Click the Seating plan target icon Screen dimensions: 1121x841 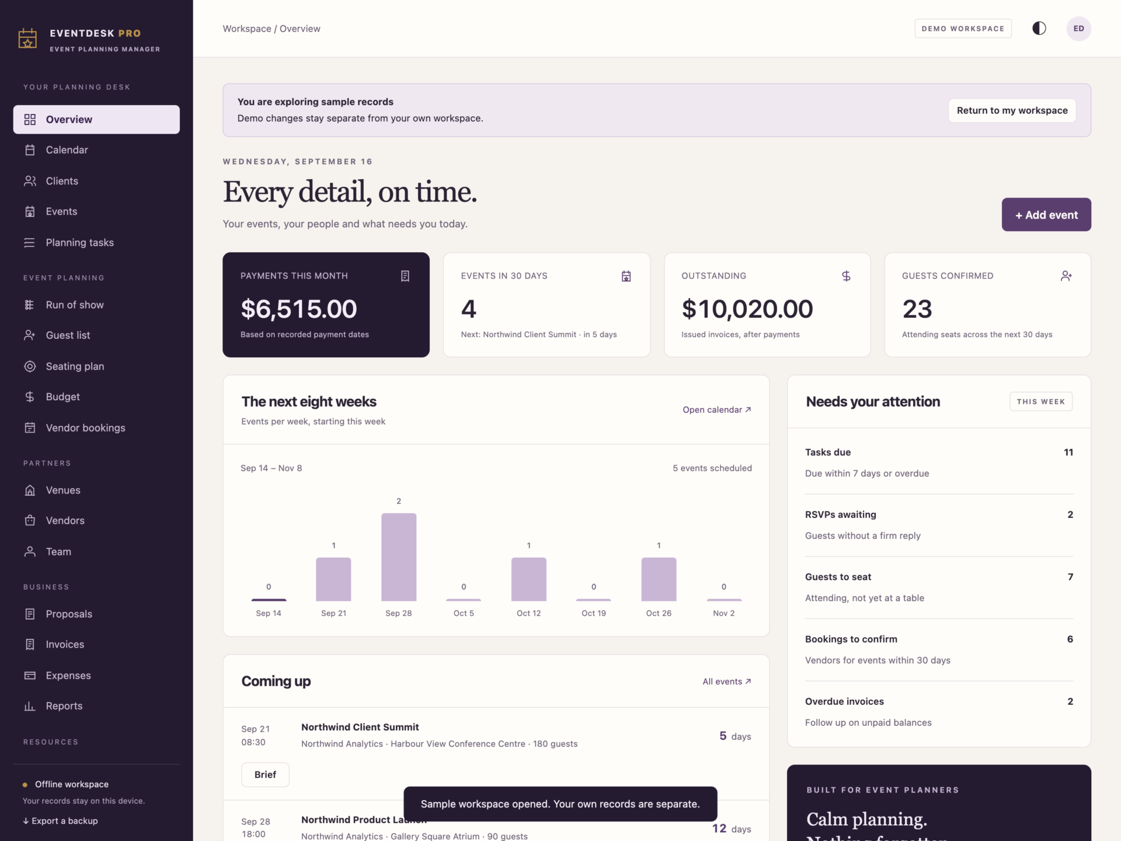(30, 366)
